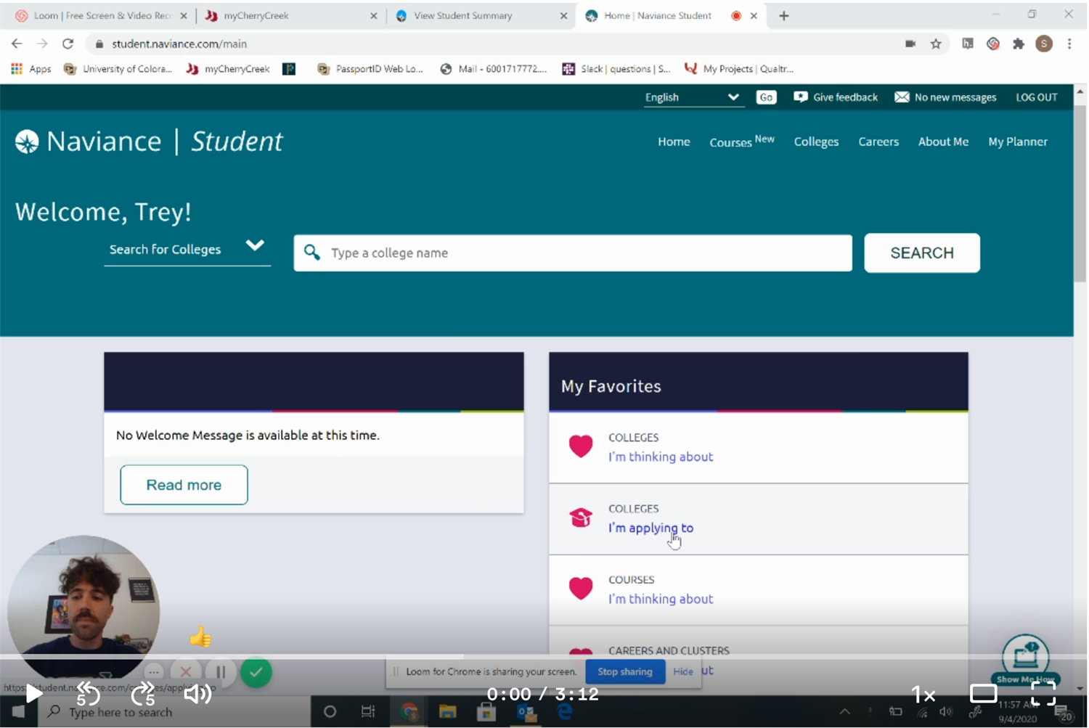Open the My Projects Qualtrics bookmark
1089x728 pixels.
click(739, 69)
